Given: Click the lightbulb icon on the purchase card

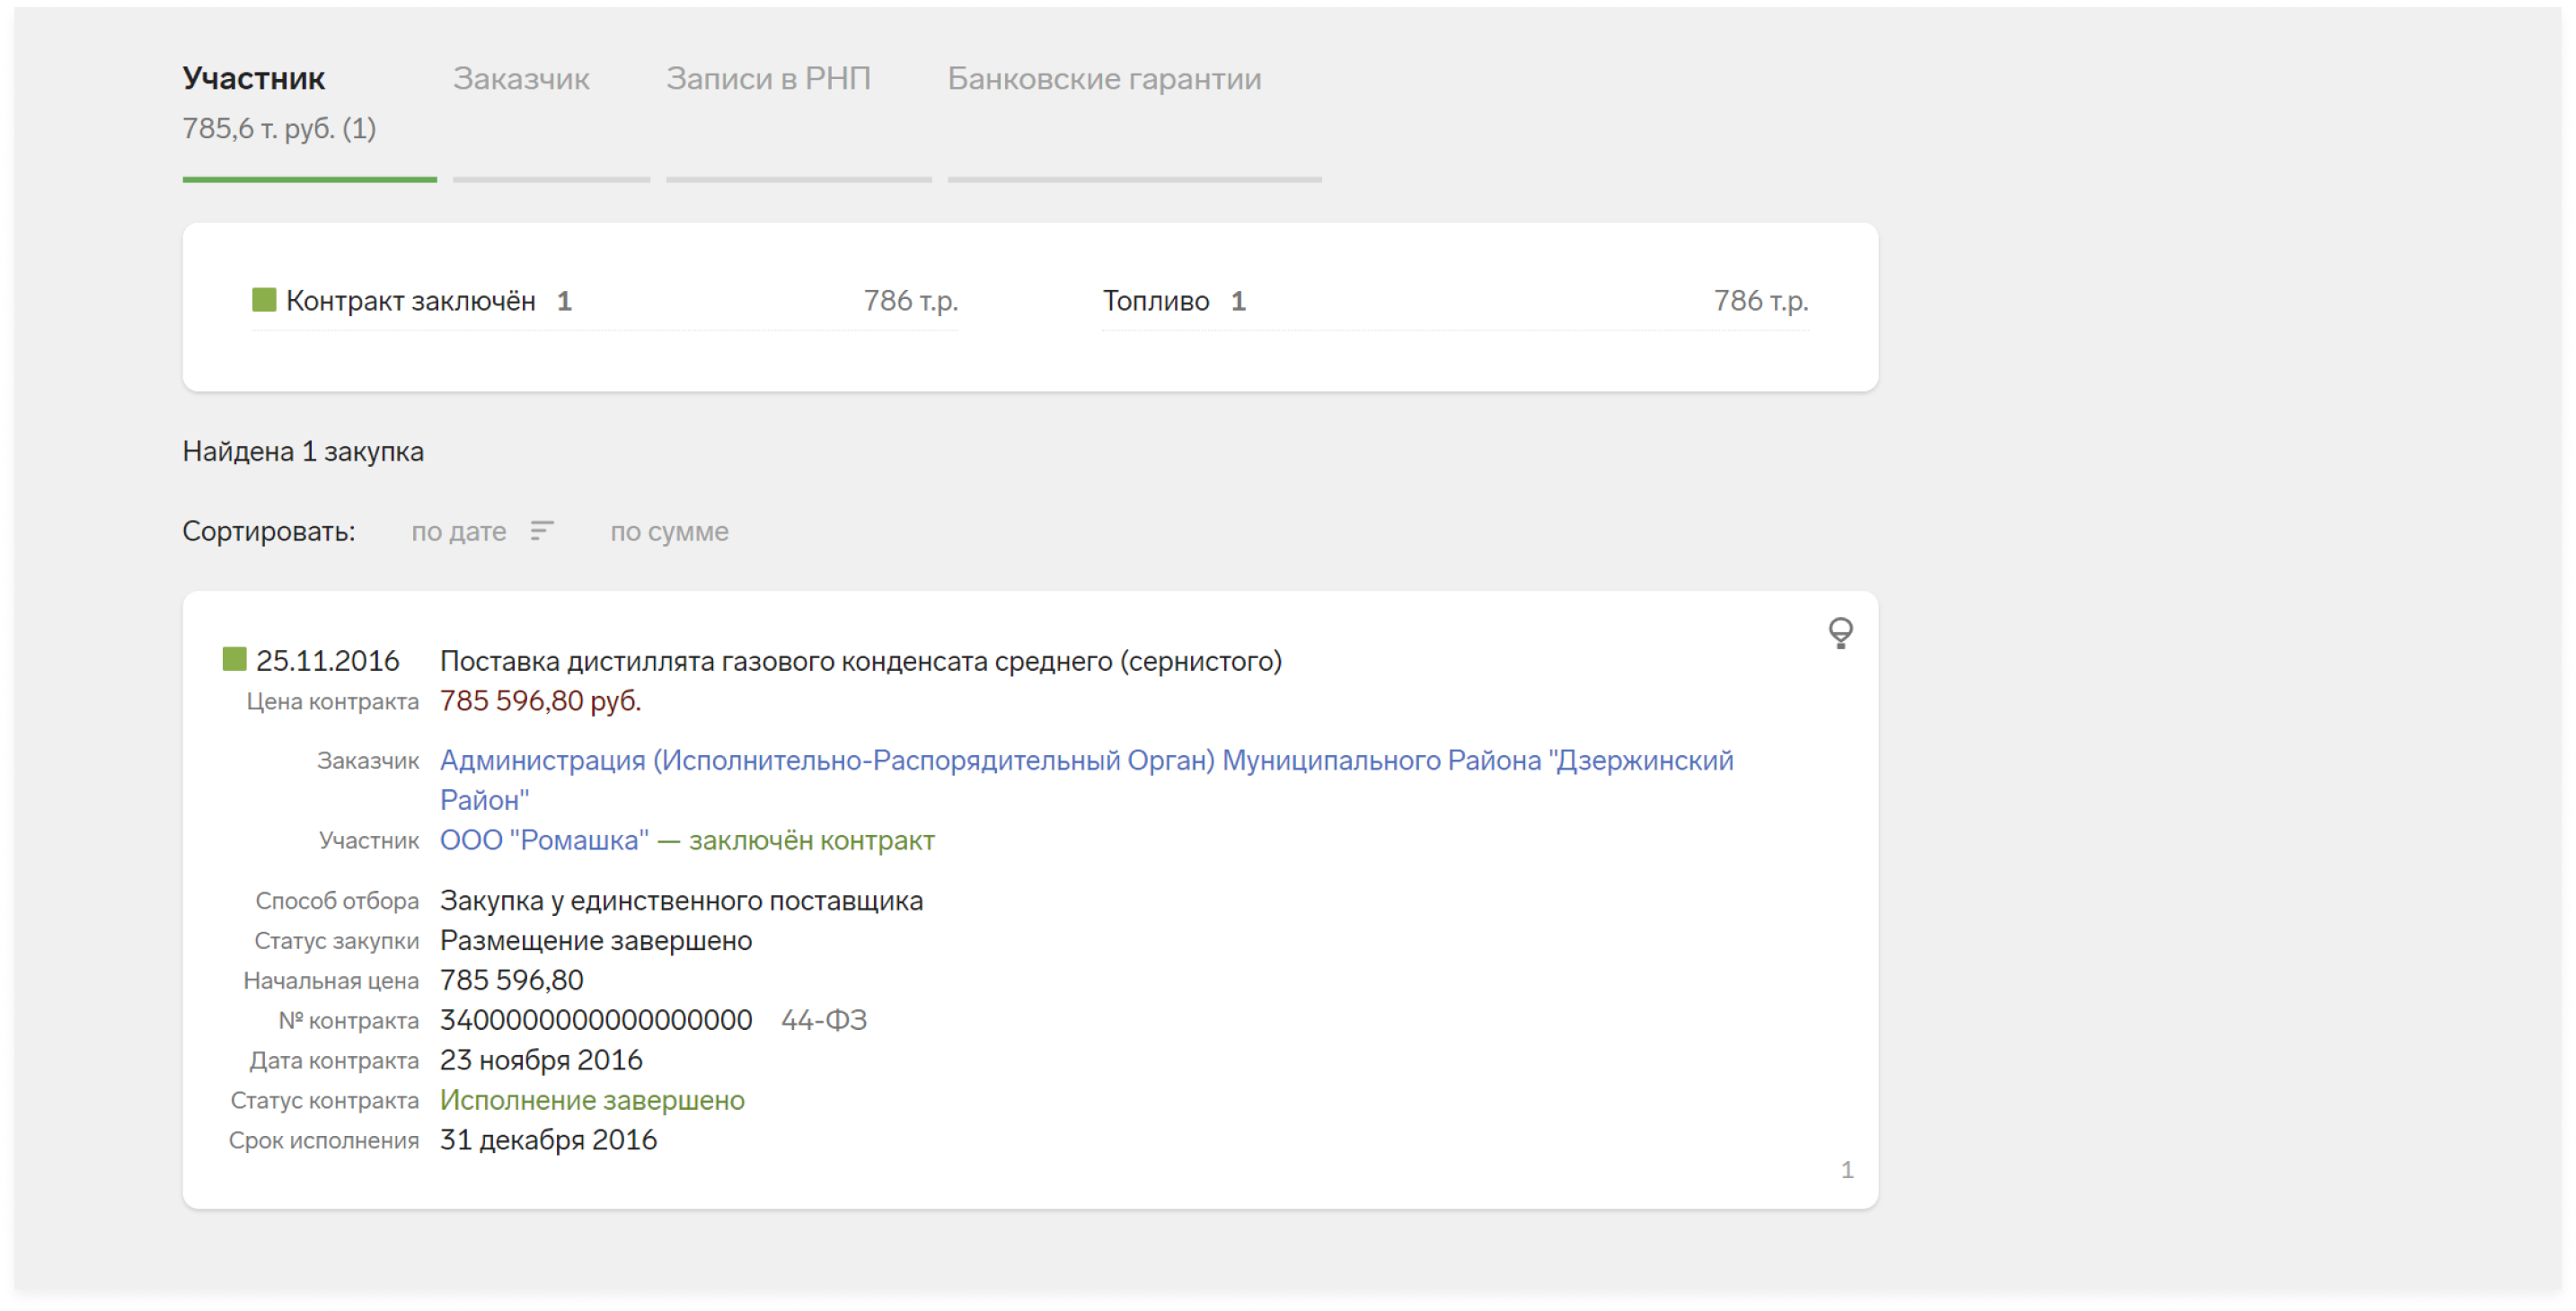Looking at the screenshot, I should [x=1840, y=633].
